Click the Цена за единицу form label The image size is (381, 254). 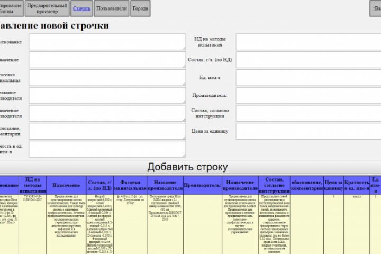point(210,131)
